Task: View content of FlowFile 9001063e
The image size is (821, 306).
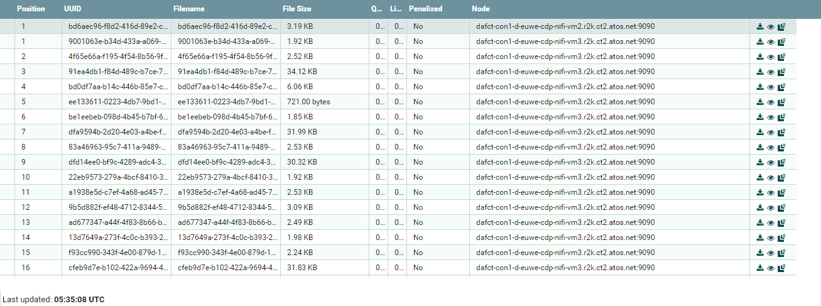Action: pos(771,42)
